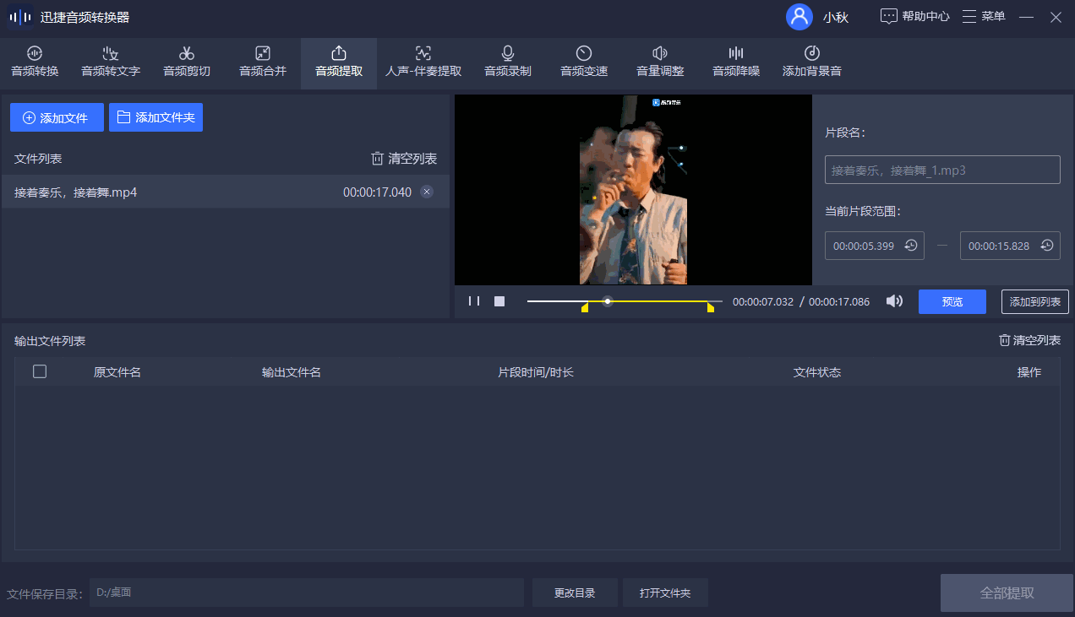Minimize the application window
Image resolution: width=1075 pixels, height=617 pixels.
click(1026, 17)
